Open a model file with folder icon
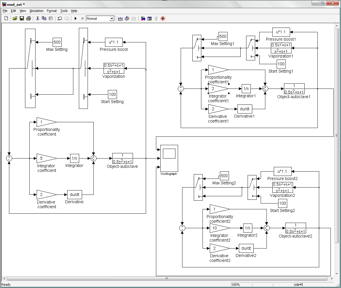 click(15, 19)
